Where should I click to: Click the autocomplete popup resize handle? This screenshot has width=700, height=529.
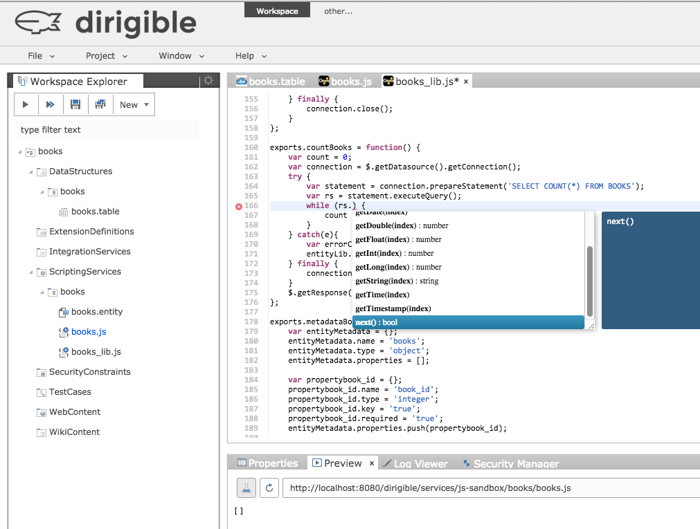point(591,326)
